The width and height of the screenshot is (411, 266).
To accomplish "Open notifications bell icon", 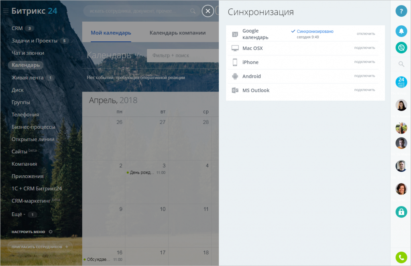I will point(401,31).
